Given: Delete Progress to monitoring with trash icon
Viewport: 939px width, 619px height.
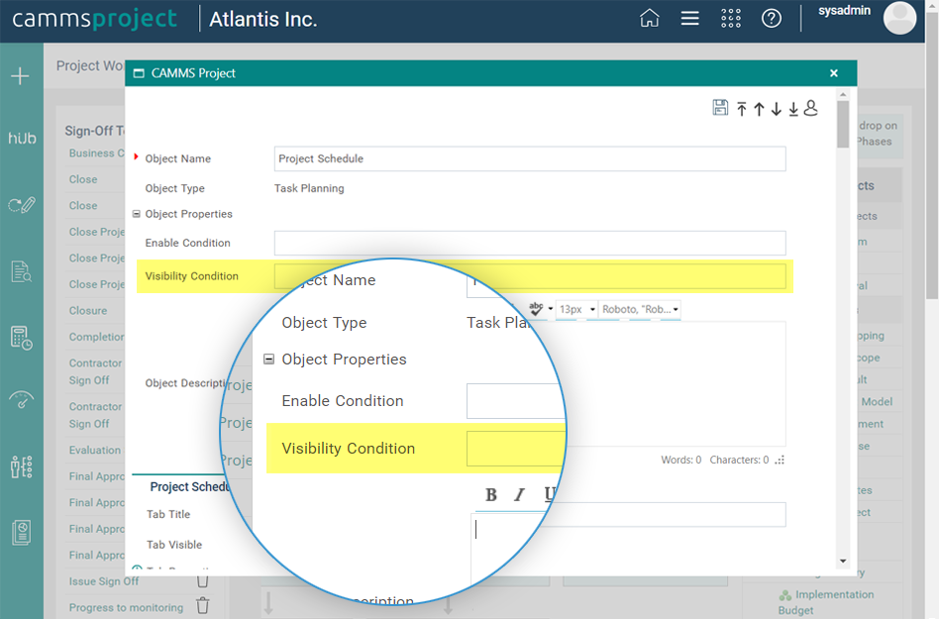Looking at the screenshot, I should [203, 606].
